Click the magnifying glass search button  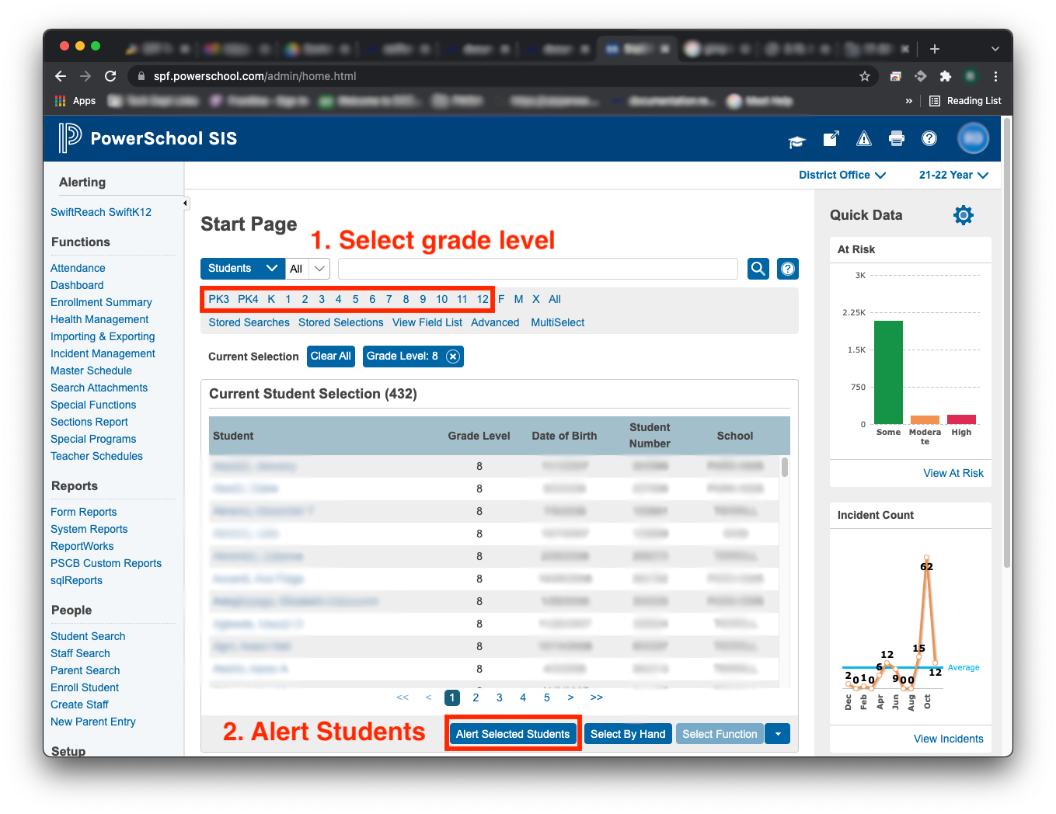tap(758, 269)
